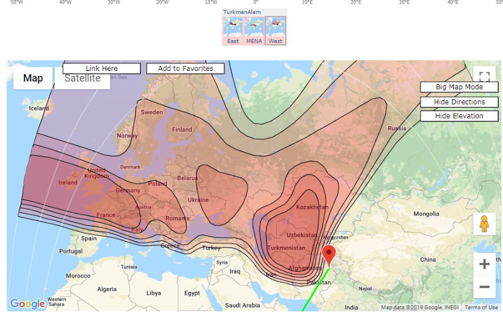The height and width of the screenshot is (312, 503).
Task: Toggle fullscreen map view icon
Action: (x=484, y=76)
